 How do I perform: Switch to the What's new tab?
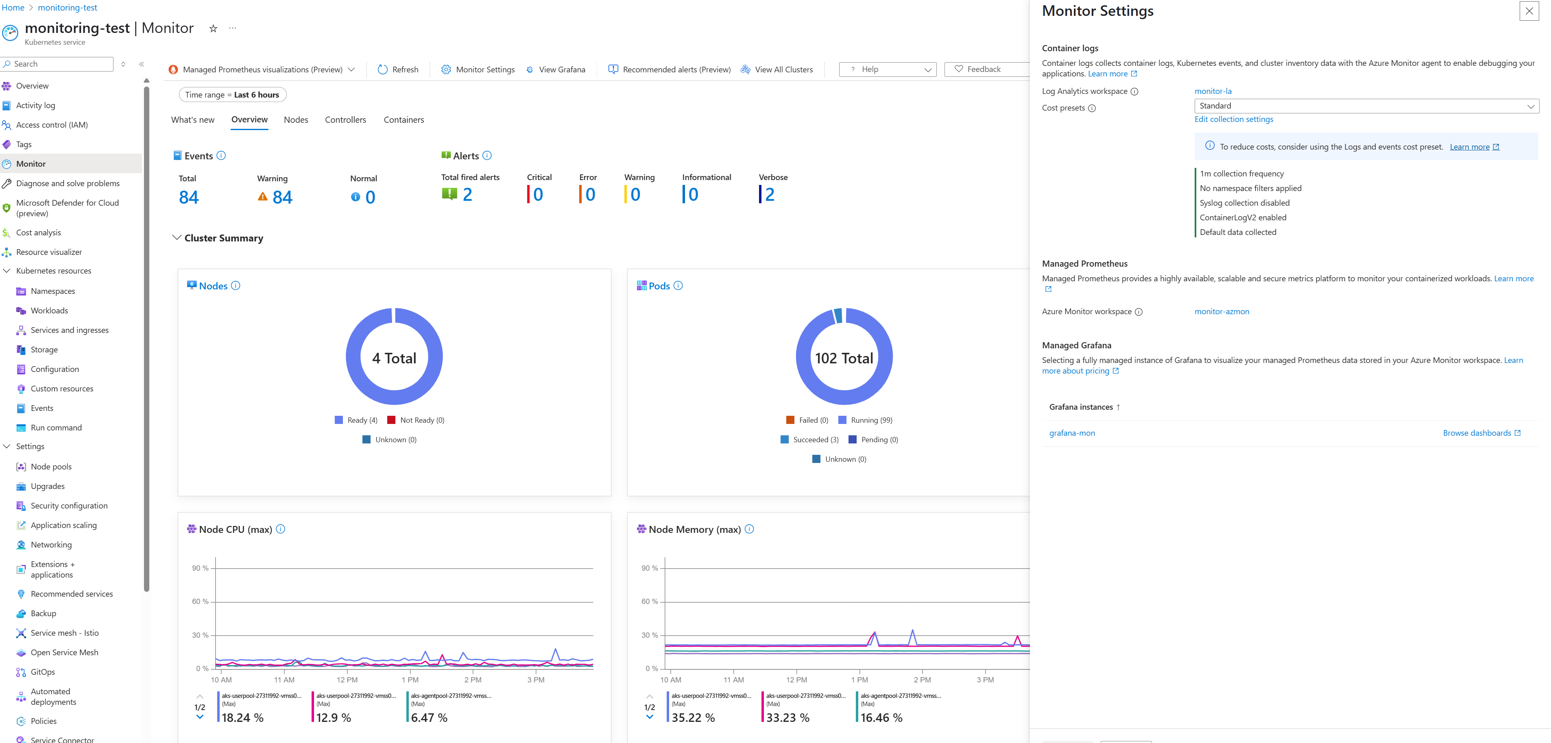[x=193, y=120]
